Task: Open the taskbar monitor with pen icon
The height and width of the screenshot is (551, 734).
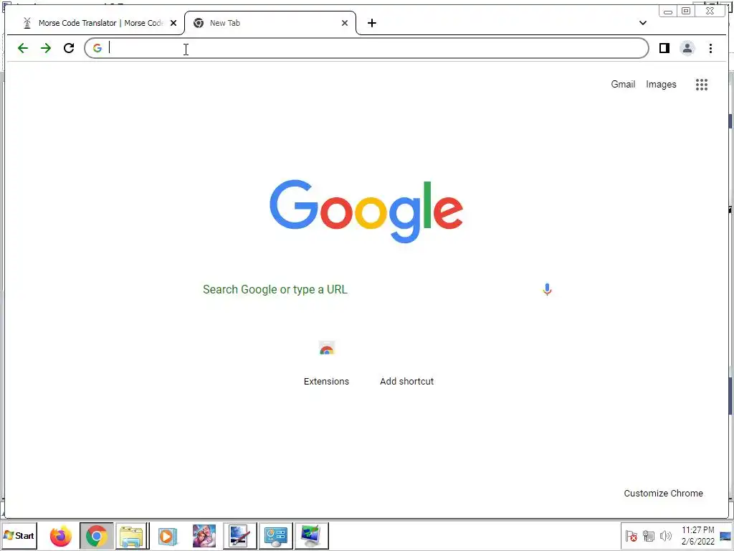Action: point(239,536)
